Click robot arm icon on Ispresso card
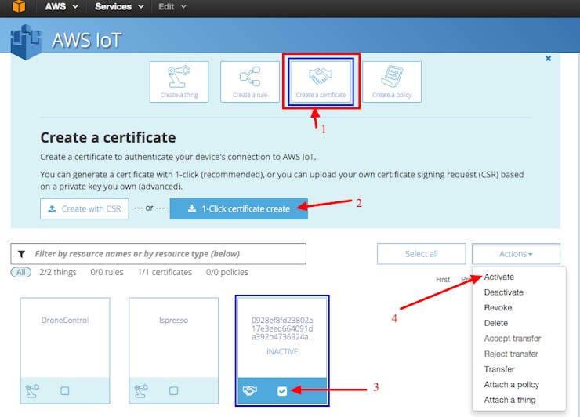The image size is (580, 417). tap(141, 390)
